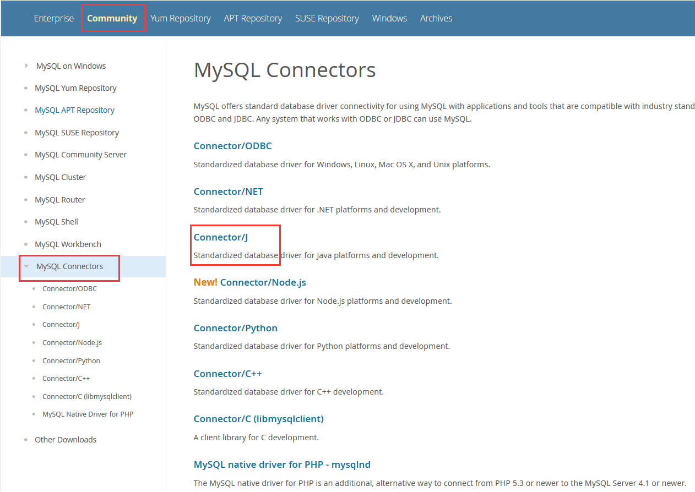Select MySQL Workbench in the sidebar
The image size is (695, 492).
(68, 244)
